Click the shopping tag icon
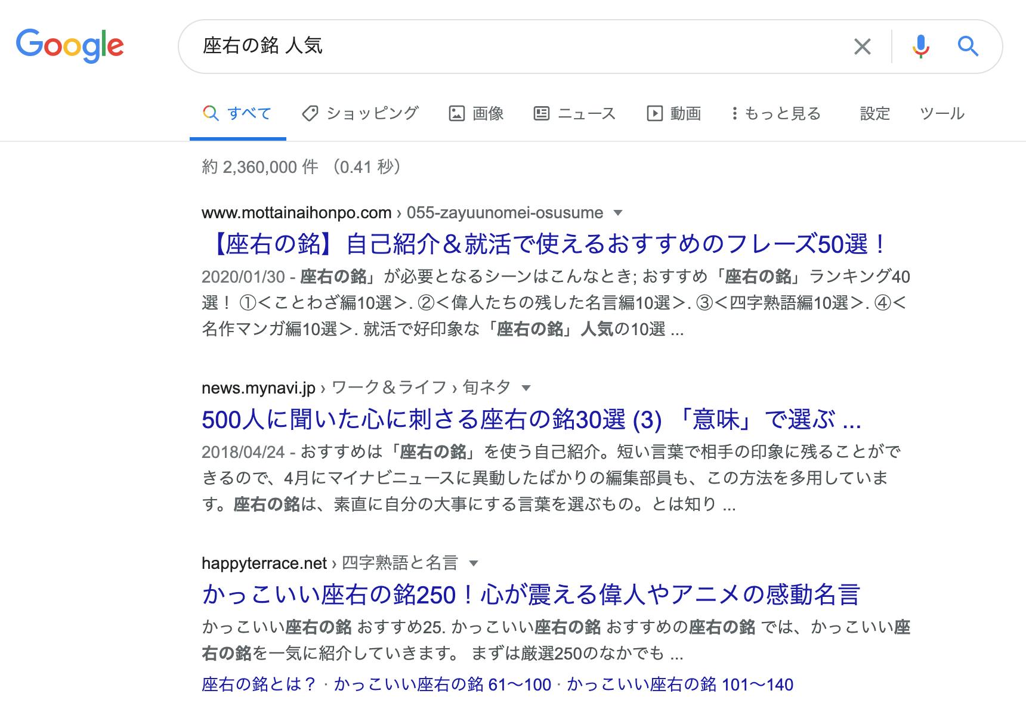1026x706 pixels. 310,113
